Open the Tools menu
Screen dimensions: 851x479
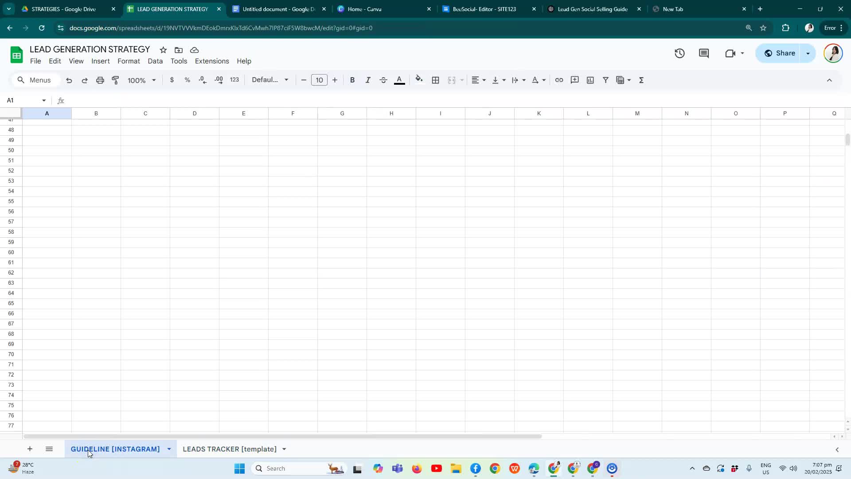(179, 61)
